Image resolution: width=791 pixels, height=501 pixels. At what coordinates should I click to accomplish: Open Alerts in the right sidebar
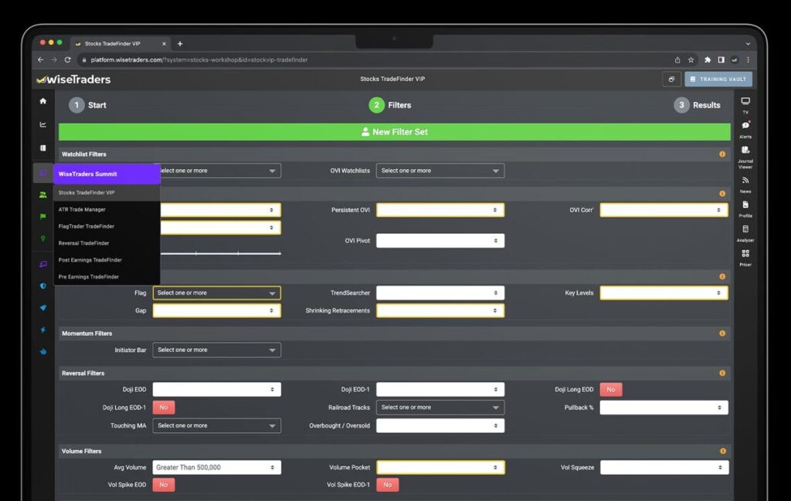coord(745,126)
